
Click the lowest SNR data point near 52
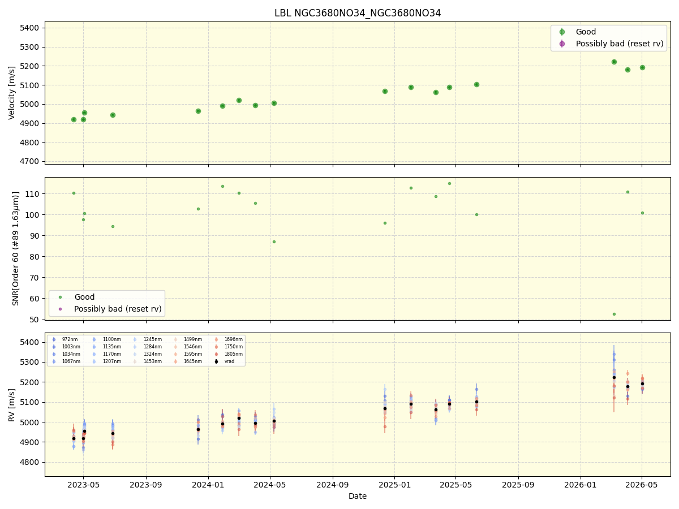point(614,314)
